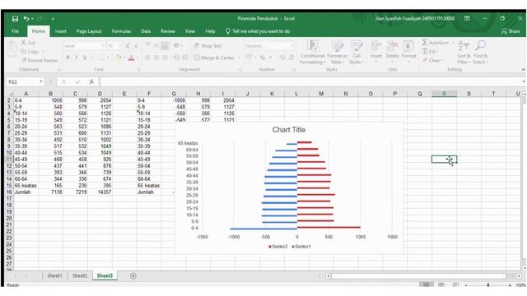The image size is (527, 296).
Task: Click the Share button
Action: [511, 31]
